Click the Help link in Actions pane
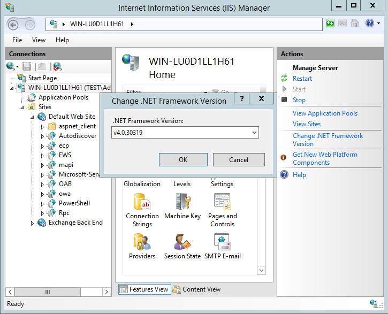This screenshot has width=388, height=314. coord(299,175)
